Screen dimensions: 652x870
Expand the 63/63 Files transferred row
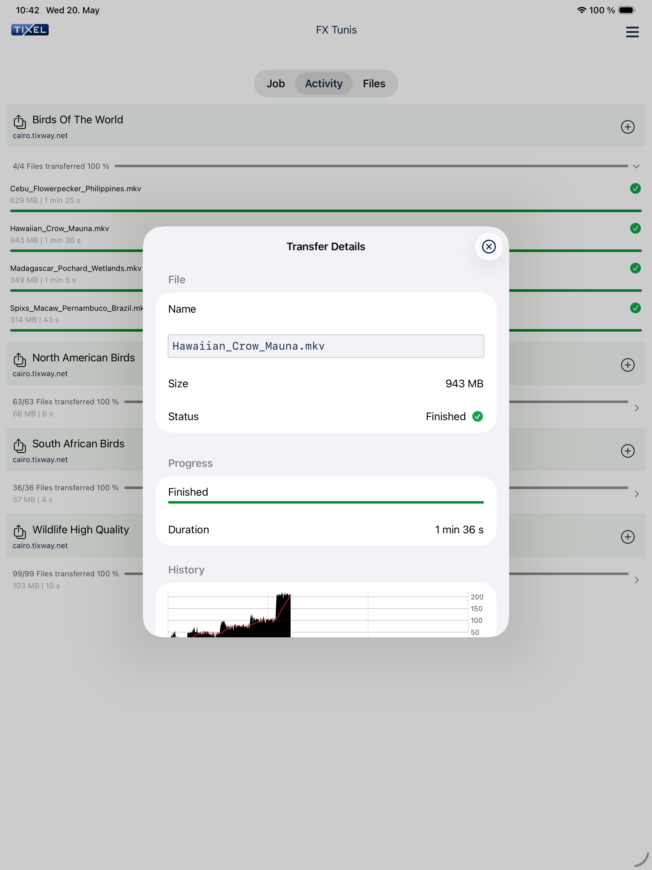click(x=637, y=408)
